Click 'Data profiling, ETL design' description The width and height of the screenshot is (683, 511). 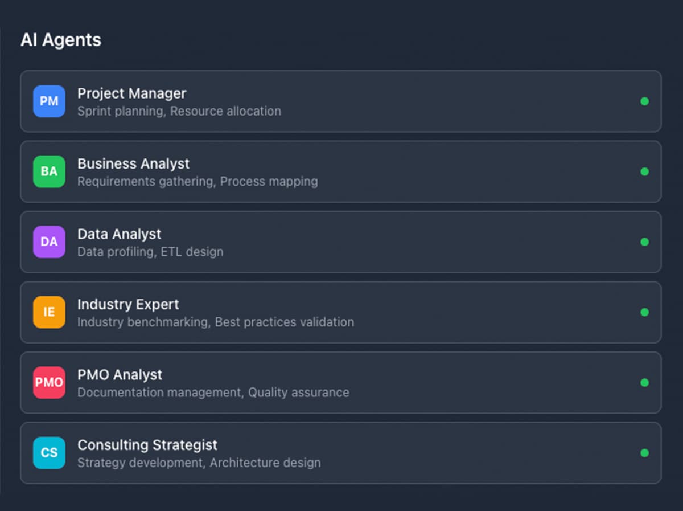click(150, 252)
